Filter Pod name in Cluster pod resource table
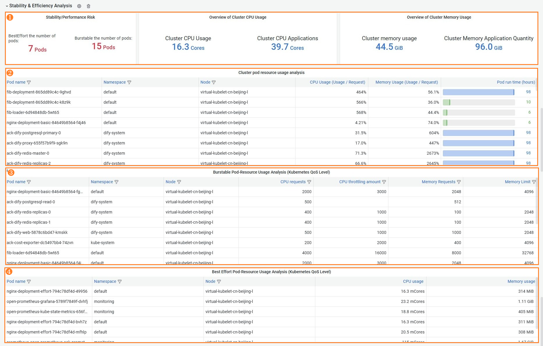 (x=29, y=82)
